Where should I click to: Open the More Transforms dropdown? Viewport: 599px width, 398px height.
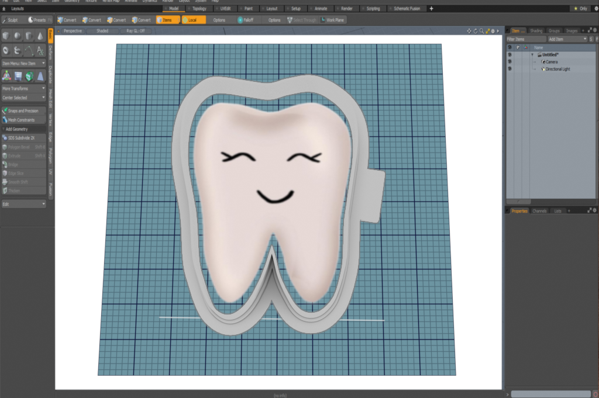pyautogui.click(x=23, y=88)
